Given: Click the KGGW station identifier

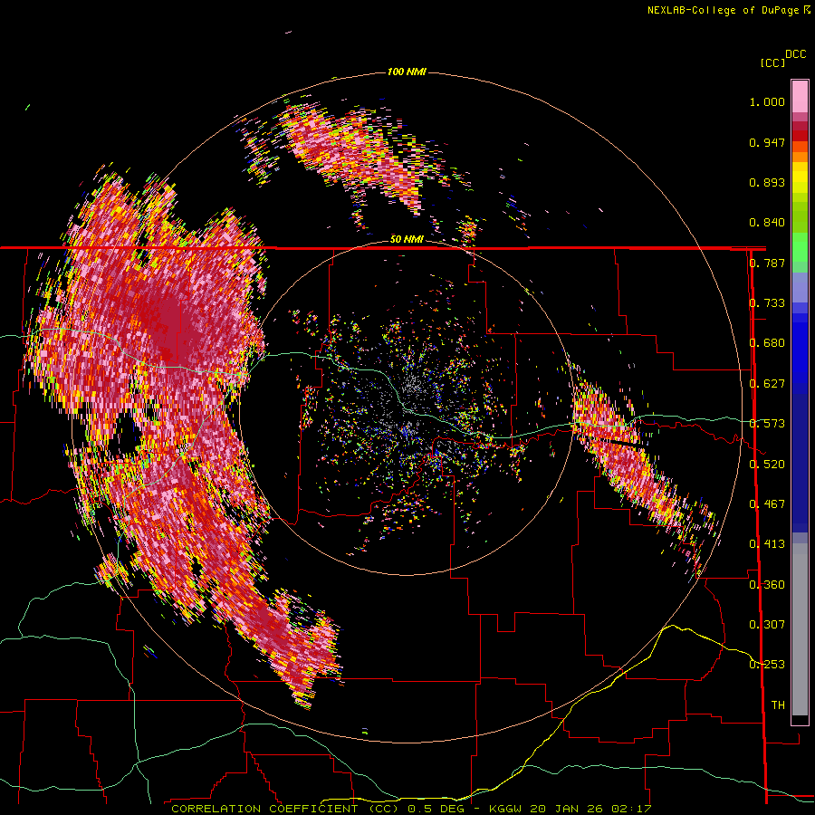Looking at the screenshot, I should point(507,809).
